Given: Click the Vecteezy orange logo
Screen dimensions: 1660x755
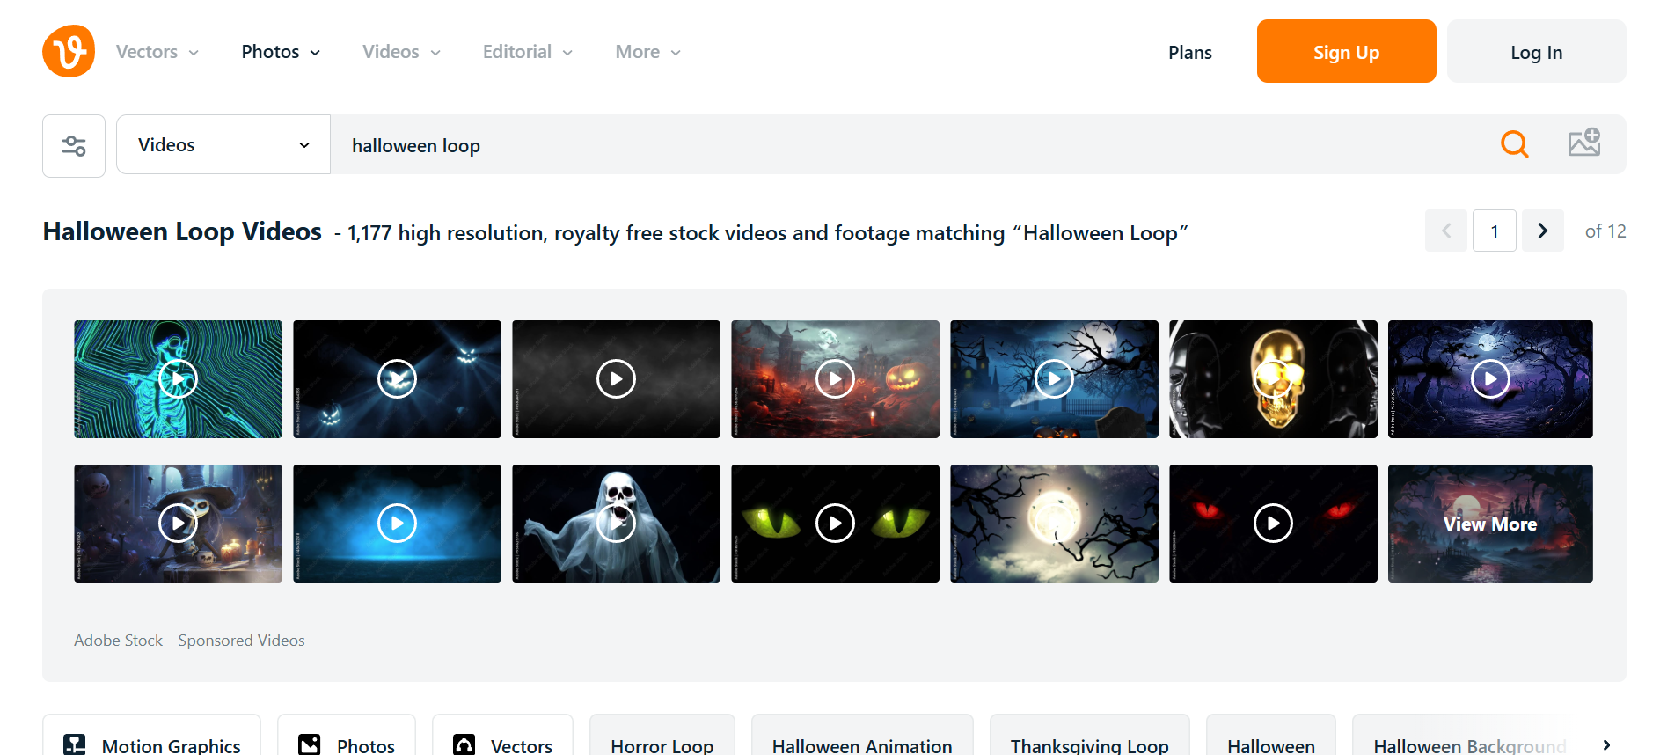Looking at the screenshot, I should tap(69, 51).
